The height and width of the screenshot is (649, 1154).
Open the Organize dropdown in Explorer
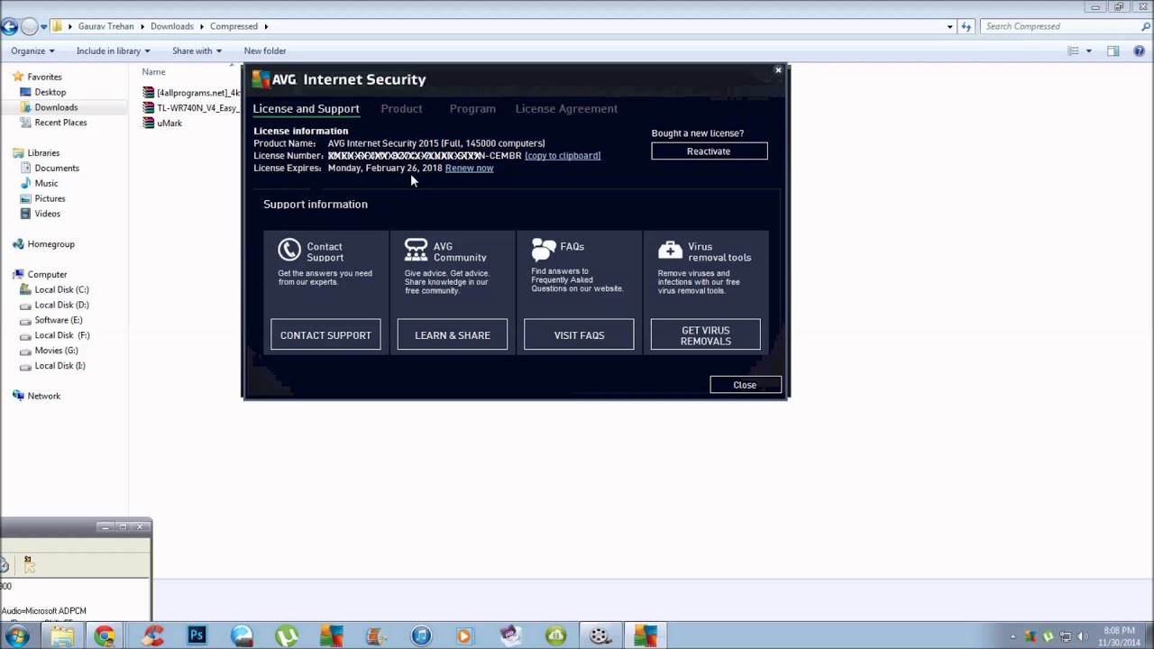point(32,51)
